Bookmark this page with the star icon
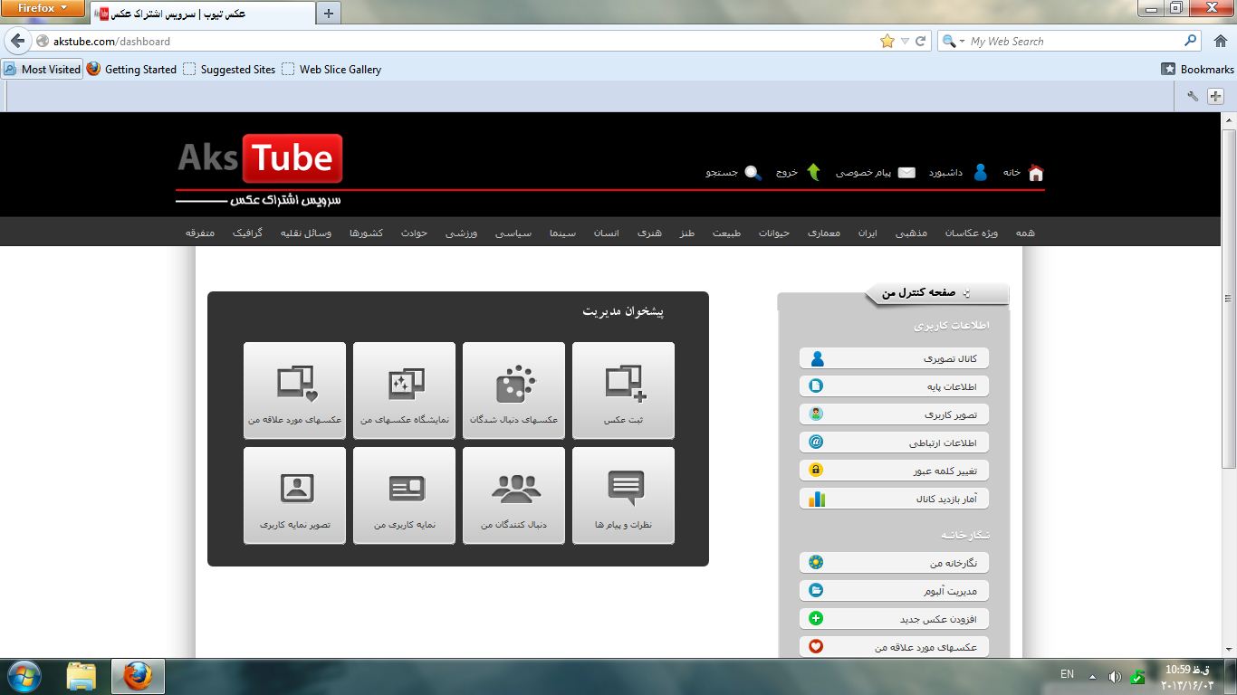 [x=887, y=41]
